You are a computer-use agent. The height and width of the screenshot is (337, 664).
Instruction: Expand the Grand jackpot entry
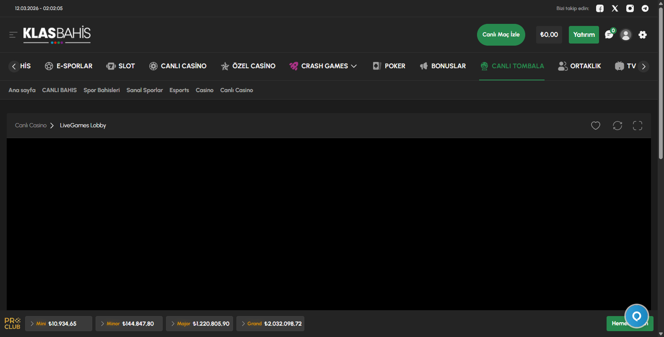(x=270, y=324)
